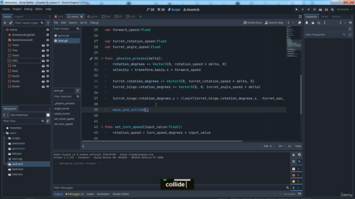Toggle FileSystem split view icon

pyautogui.click(x=48, y=115)
